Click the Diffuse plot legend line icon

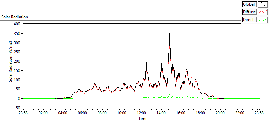point(263,12)
